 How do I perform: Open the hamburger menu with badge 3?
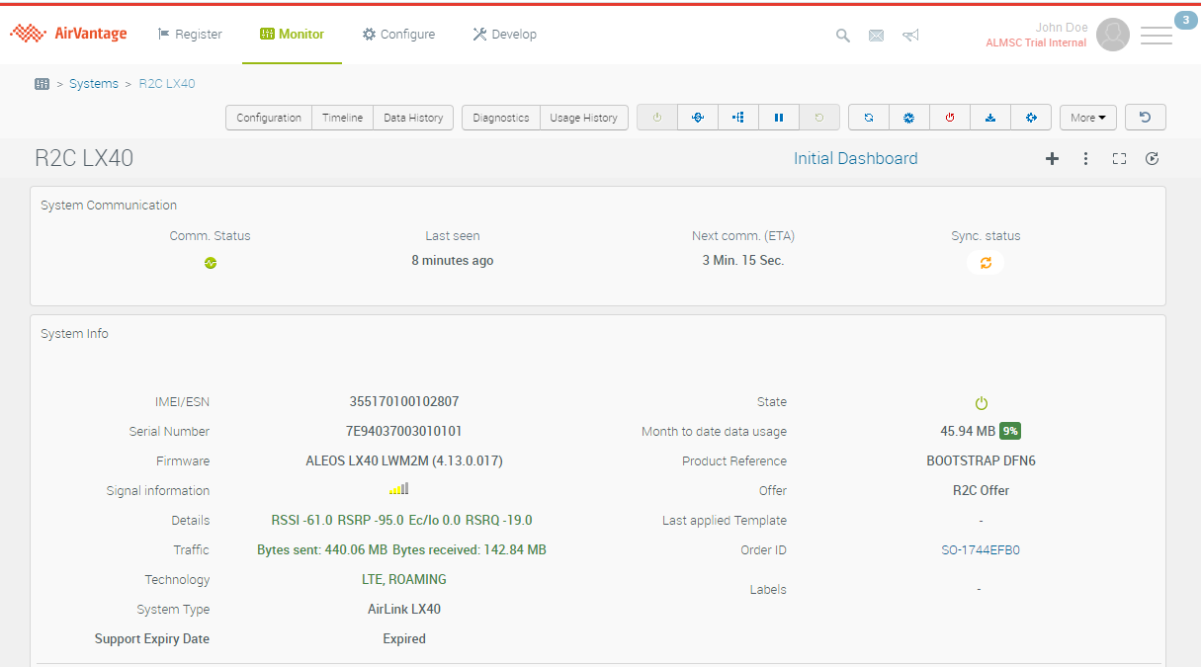[1157, 36]
